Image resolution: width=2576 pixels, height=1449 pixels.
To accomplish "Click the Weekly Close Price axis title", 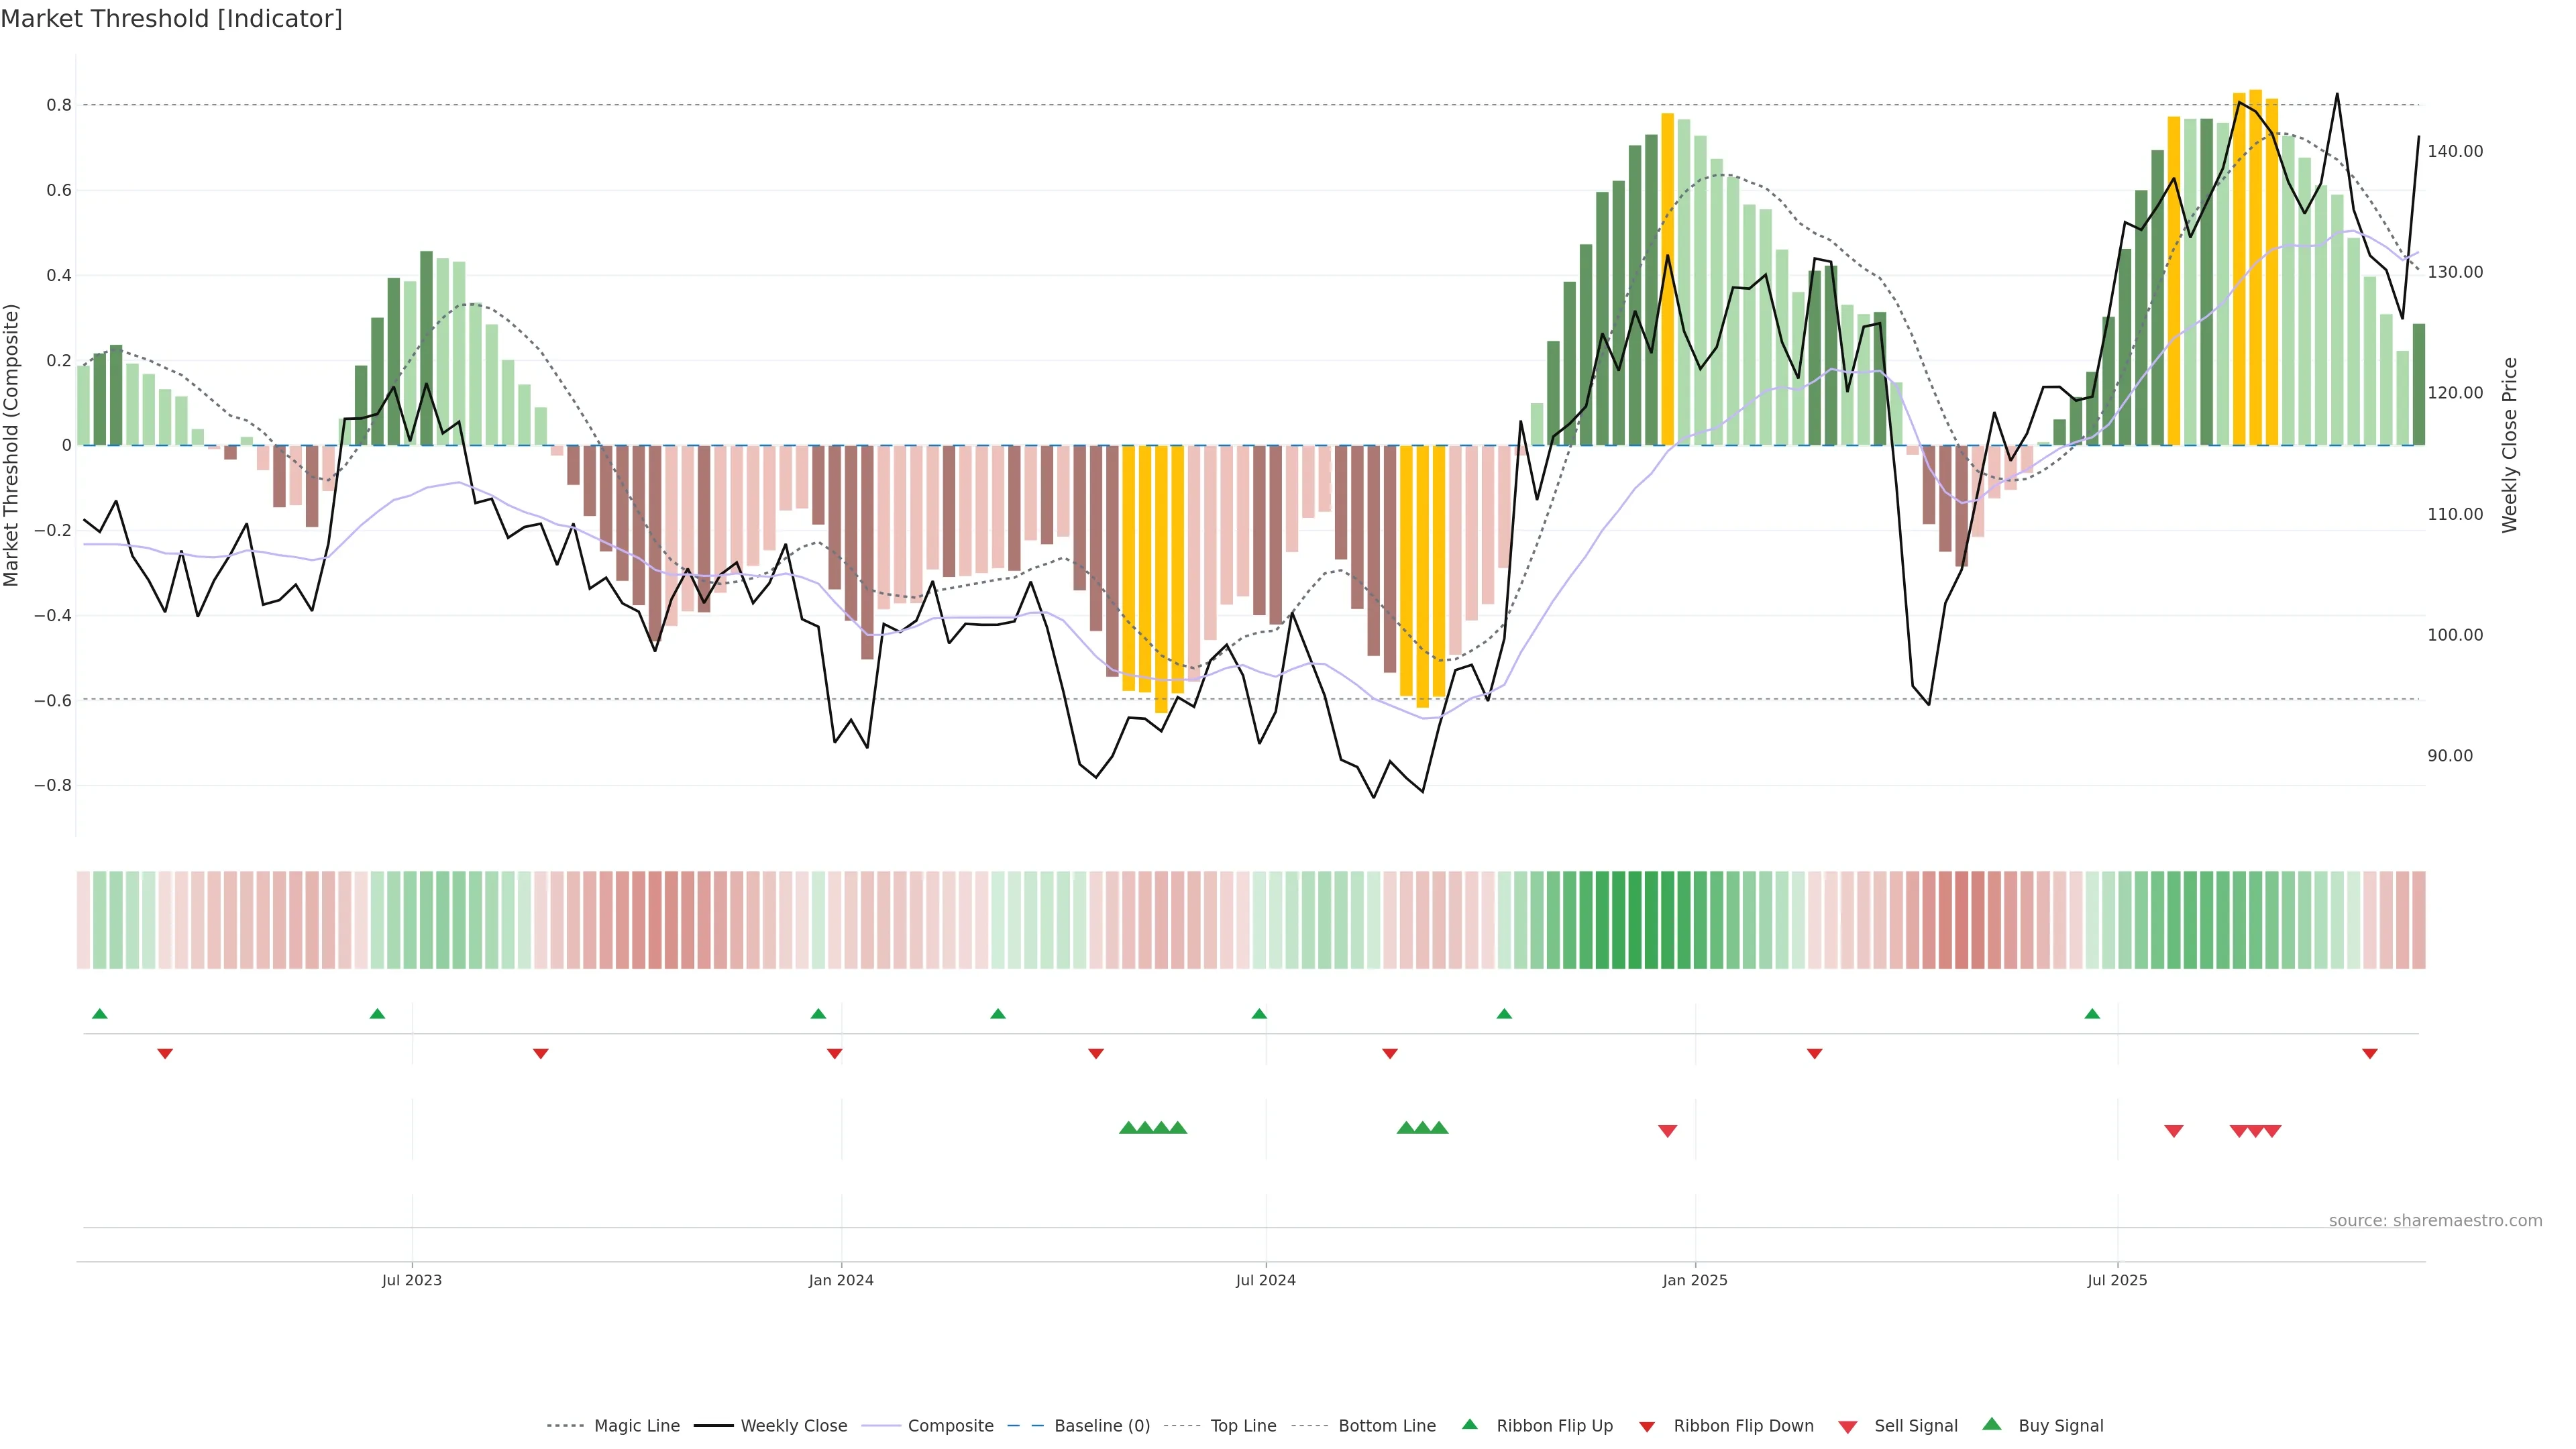I will 2509,445.
